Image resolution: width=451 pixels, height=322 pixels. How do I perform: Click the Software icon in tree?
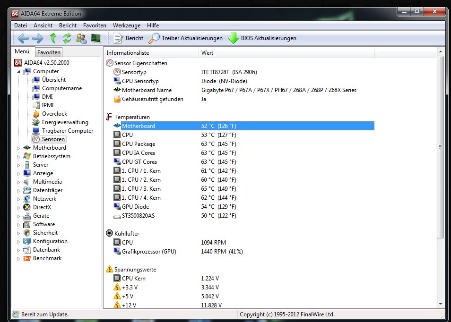coord(27,224)
